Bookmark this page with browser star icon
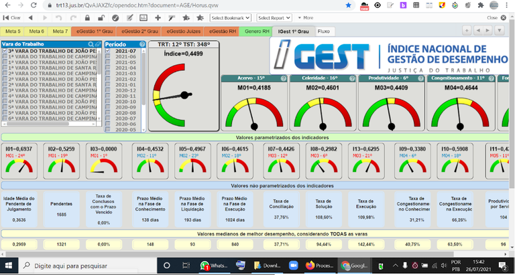515x275 pixels. 349,5
